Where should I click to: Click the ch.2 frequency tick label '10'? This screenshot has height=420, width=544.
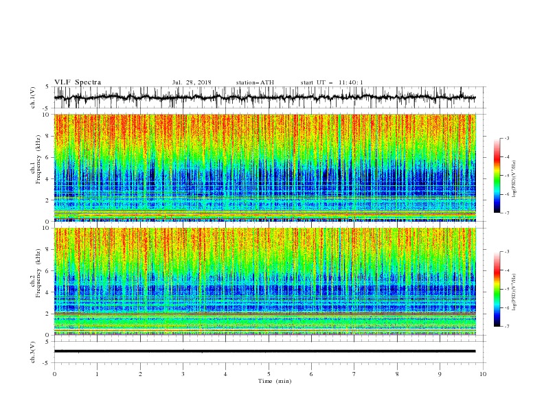pyautogui.click(x=46, y=228)
